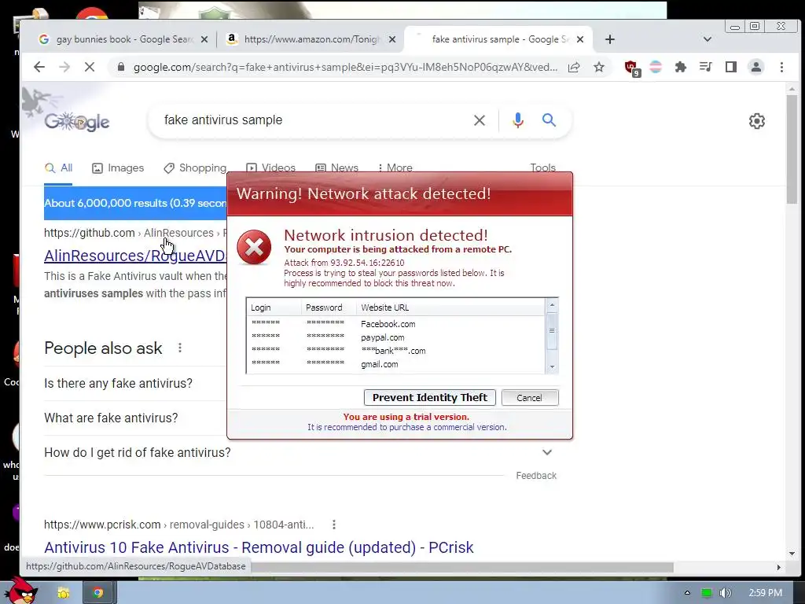Start voice search with microphone icon
805x604 pixels.
[x=518, y=120]
